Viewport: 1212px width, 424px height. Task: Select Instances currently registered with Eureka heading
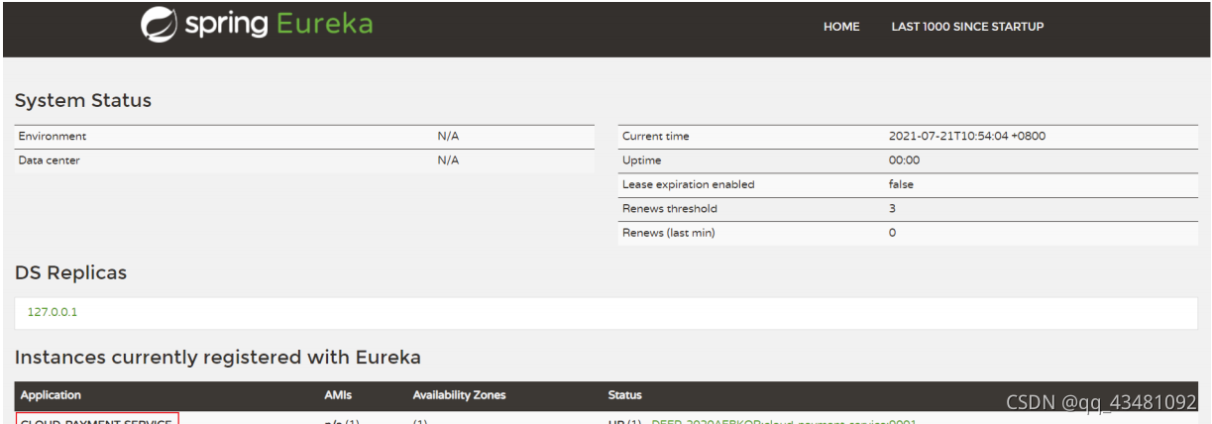218,357
